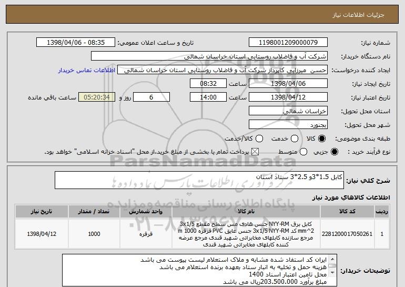Click the request creator name field
This screenshot has height=287, width=405.
click(222, 70)
